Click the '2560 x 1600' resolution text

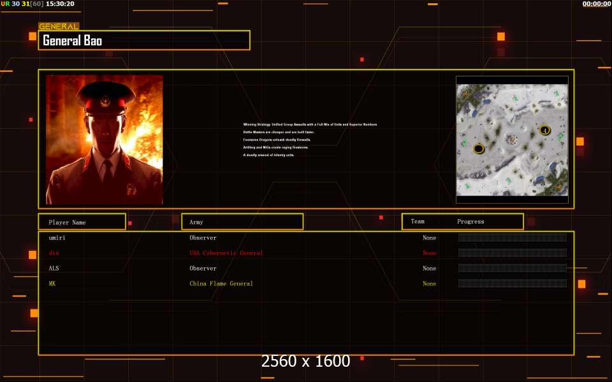point(305,361)
